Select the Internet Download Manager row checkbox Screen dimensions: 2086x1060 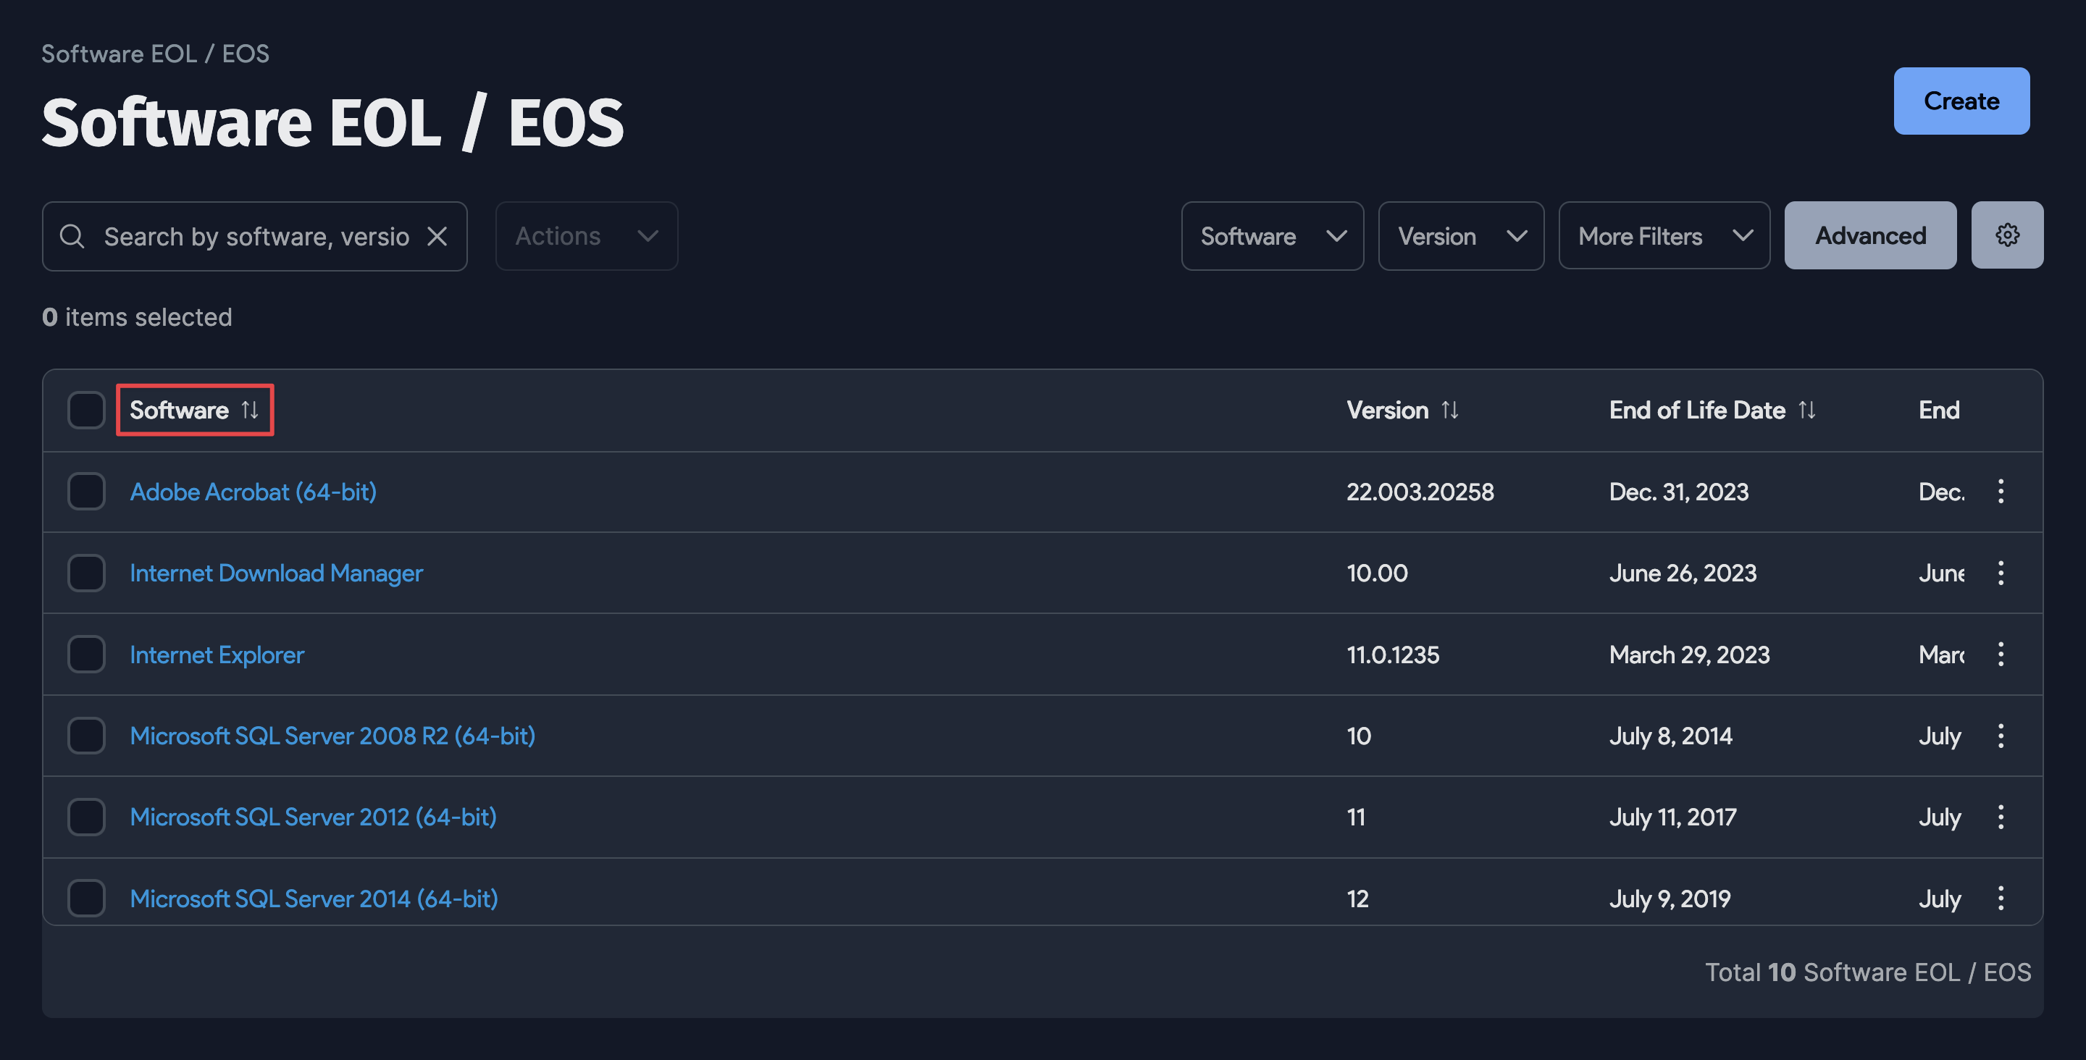point(86,573)
